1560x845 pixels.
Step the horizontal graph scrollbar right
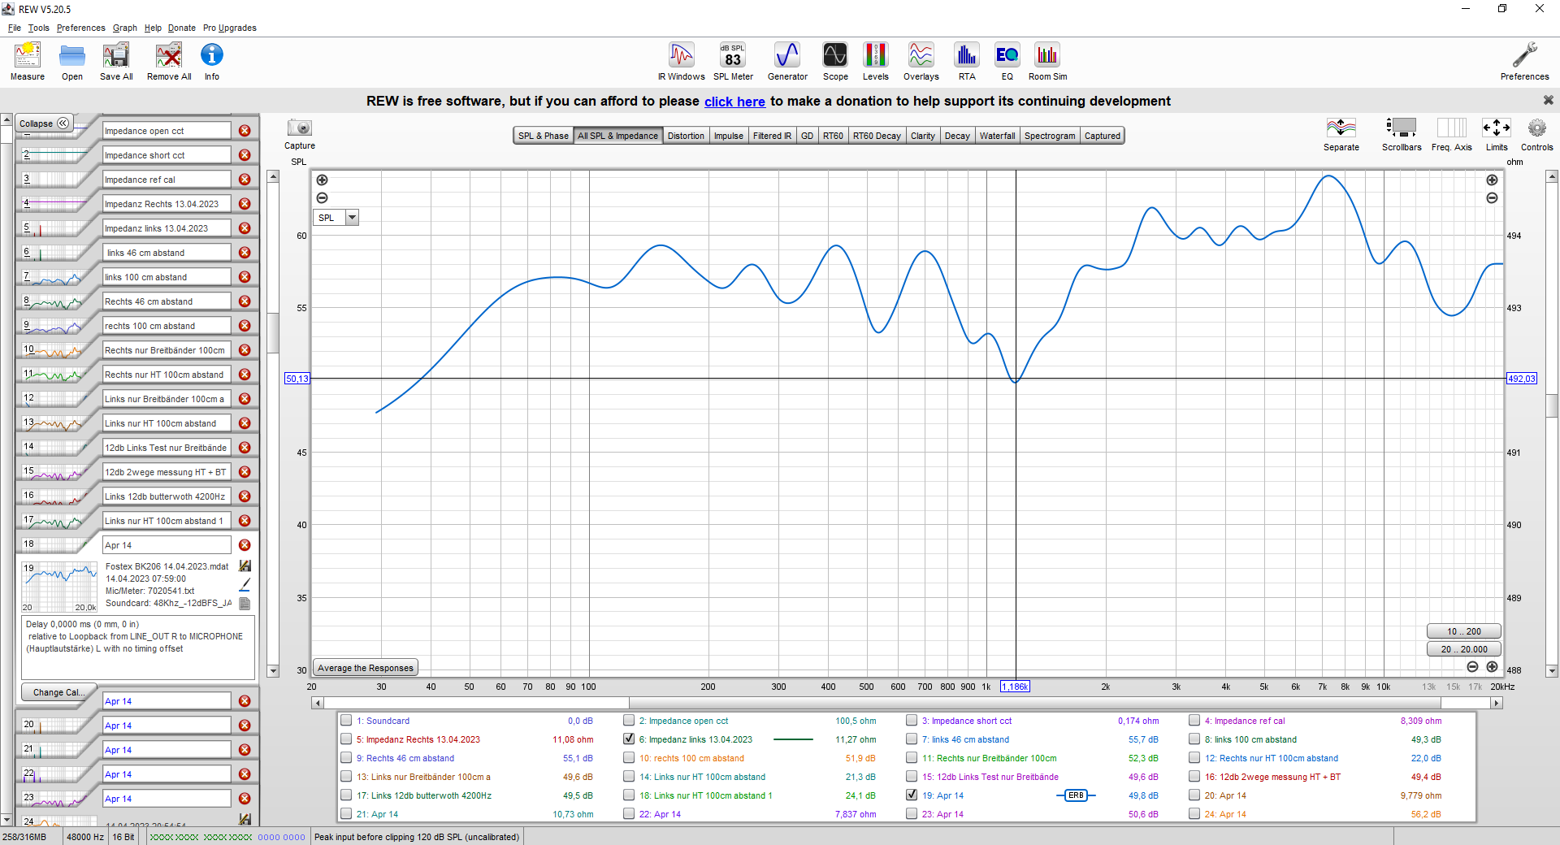[x=1497, y=703]
